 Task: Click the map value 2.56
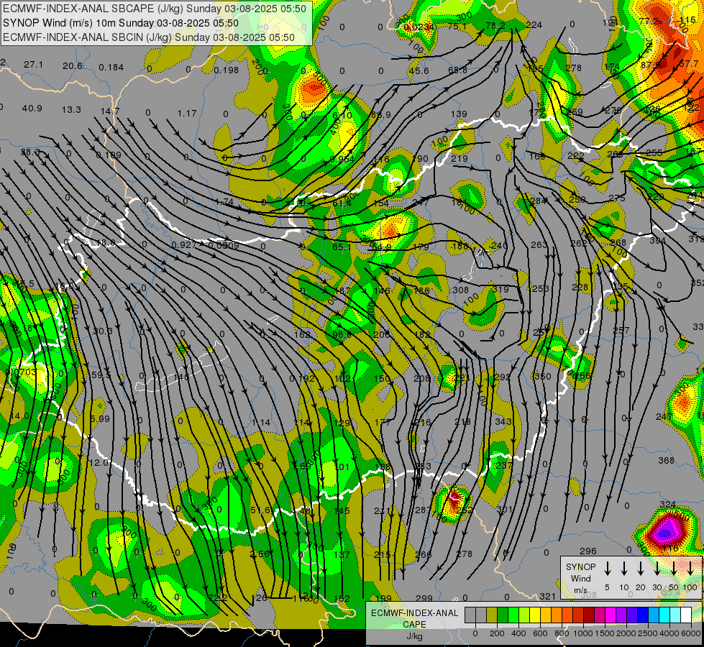260,554
